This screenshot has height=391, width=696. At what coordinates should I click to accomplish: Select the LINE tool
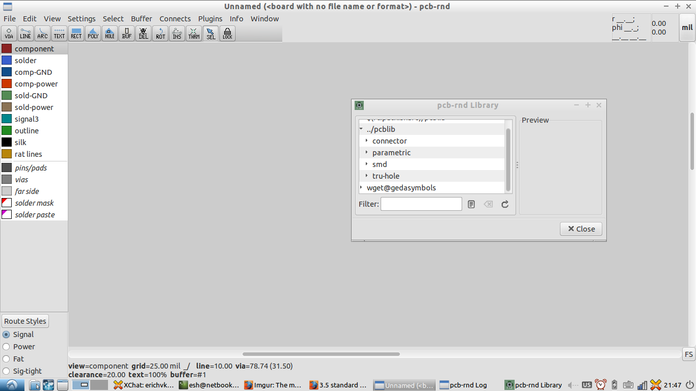coord(25,34)
